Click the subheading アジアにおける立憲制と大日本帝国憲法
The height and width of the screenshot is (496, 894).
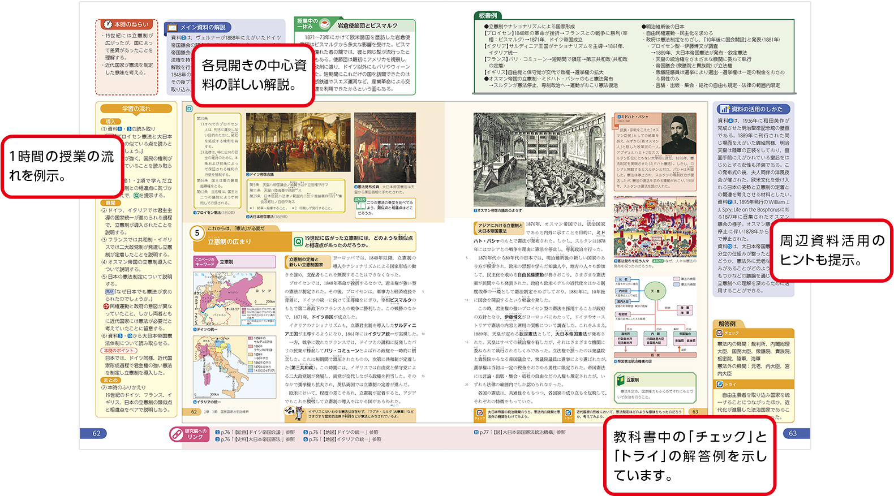498,228
